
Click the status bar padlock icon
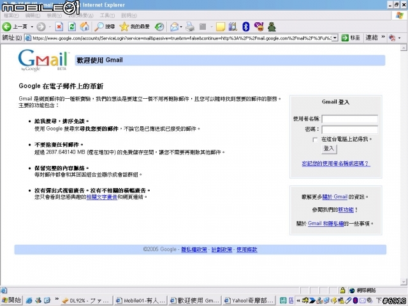coord(342,290)
